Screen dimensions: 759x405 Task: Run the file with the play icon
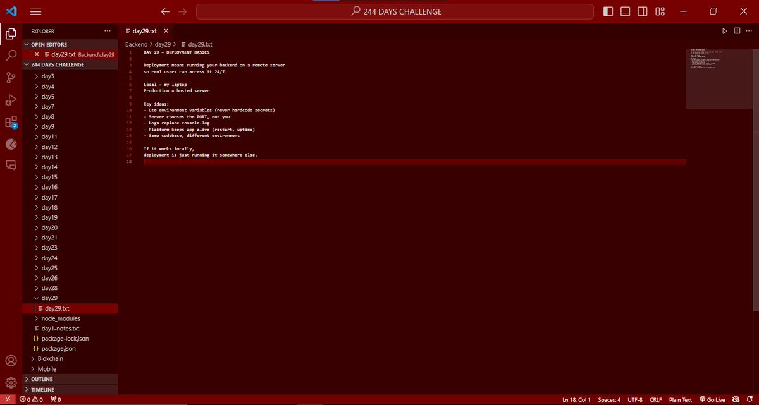click(725, 30)
